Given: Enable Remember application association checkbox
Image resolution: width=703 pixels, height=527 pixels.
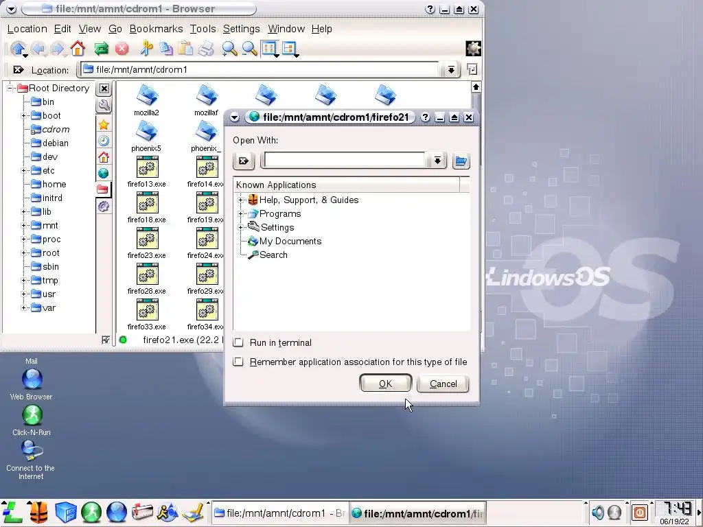Looking at the screenshot, I should 238,362.
